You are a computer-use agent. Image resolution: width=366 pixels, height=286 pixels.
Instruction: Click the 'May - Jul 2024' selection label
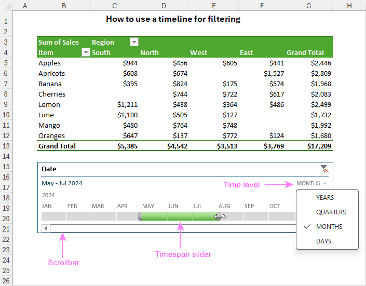pyautogui.click(x=62, y=183)
